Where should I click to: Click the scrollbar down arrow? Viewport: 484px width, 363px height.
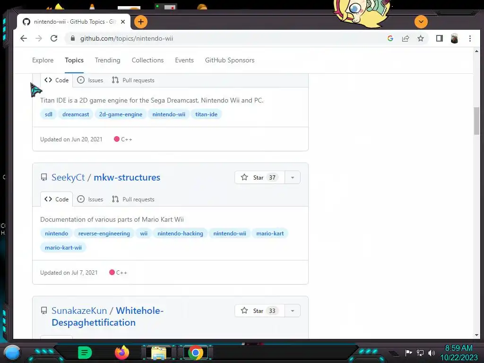coord(476,335)
